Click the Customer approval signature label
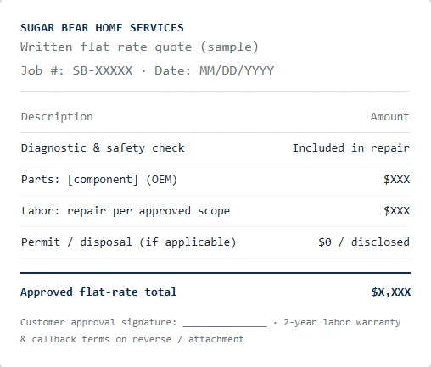This screenshot has height=367, width=431. [98, 322]
